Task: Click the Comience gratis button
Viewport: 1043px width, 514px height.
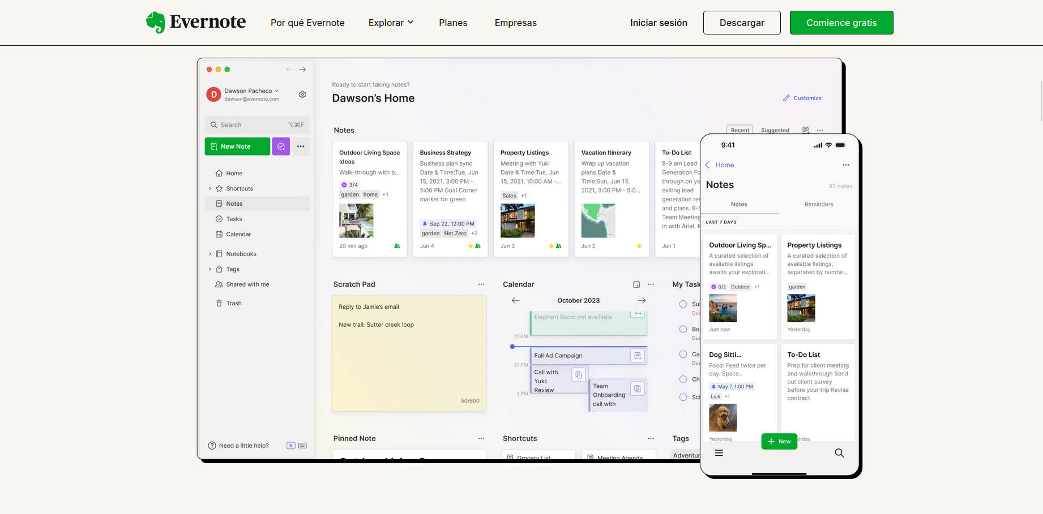Action: (841, 23)
